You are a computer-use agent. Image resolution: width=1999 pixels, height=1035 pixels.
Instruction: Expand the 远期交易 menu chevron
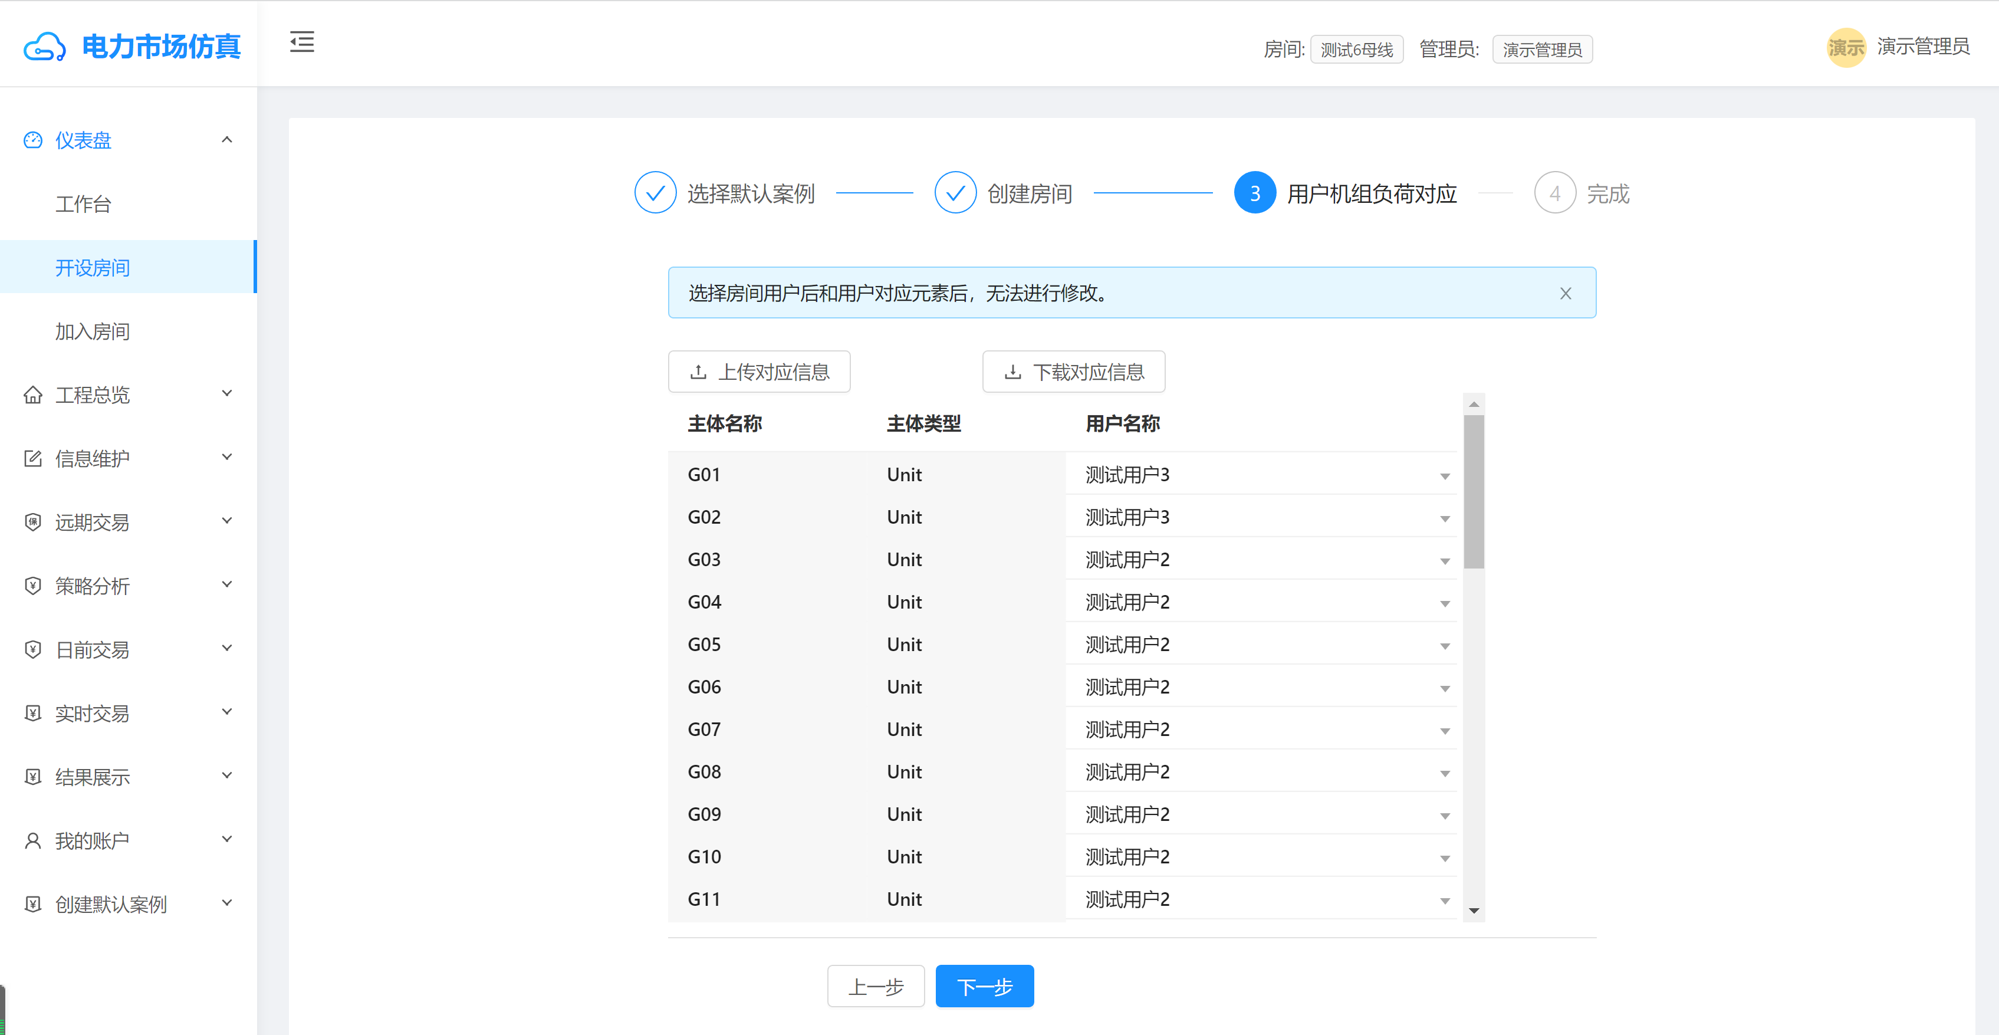point(226,521)
